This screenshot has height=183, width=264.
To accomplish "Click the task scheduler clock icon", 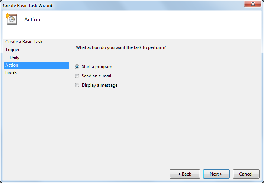I will (11, 19).
